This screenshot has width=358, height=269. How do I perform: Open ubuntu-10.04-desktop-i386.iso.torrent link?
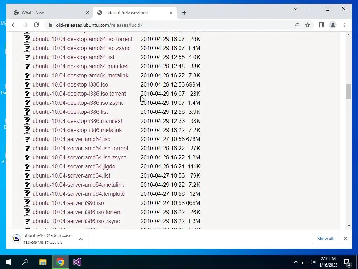79,94
